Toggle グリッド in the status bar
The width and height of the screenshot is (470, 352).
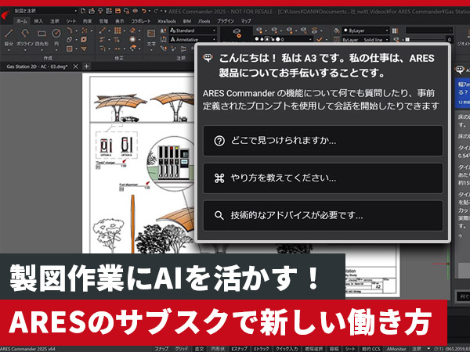point(182,349)
